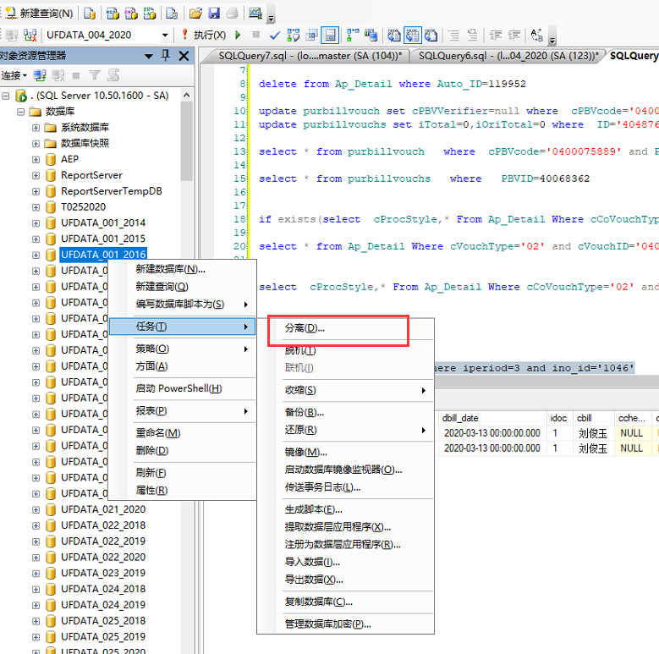This screenshot has height=654, width=659.
Task: Open the Object Explorer window position dropdown
Action: click(x=148, y=56)
